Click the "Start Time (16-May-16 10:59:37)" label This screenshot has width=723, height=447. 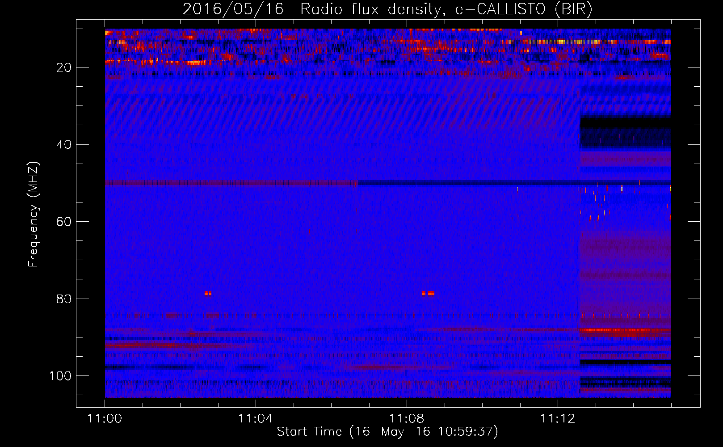[387, 432]
